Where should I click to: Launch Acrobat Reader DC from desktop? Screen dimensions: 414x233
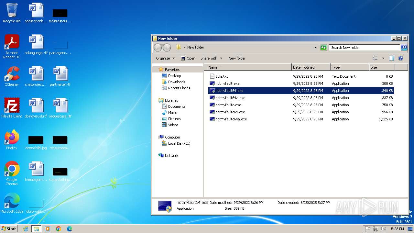12,47
